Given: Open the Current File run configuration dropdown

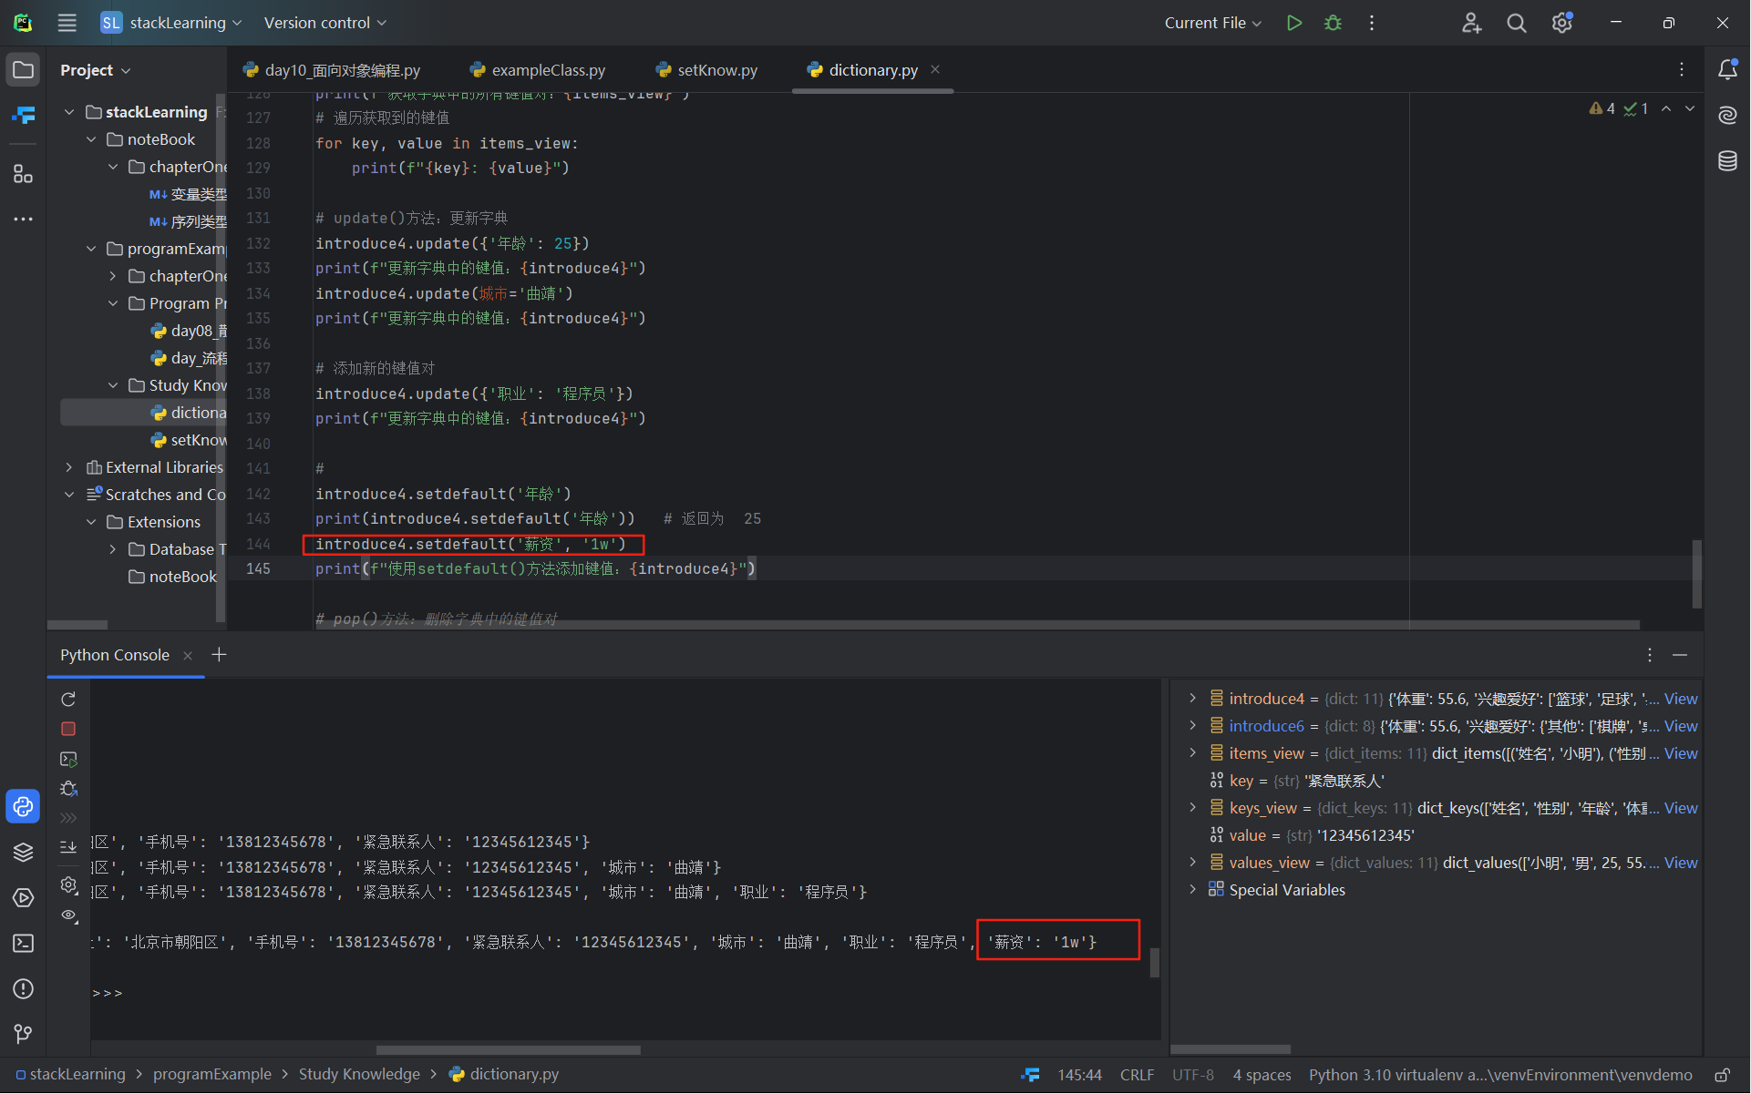Looking at the screenshot, I should [1212, 23].
